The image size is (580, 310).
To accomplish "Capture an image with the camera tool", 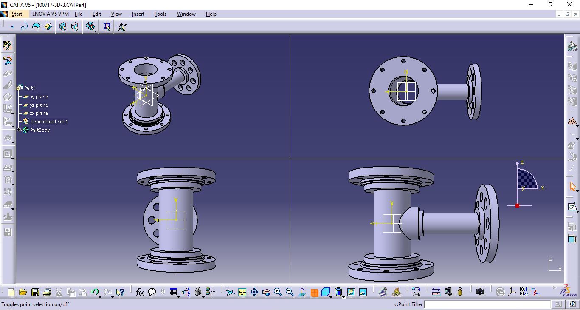I will tap(480, 292).
